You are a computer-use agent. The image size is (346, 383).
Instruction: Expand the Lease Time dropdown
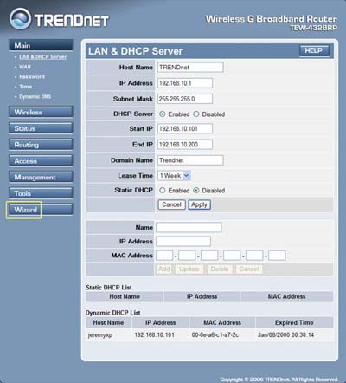(174, 175)
